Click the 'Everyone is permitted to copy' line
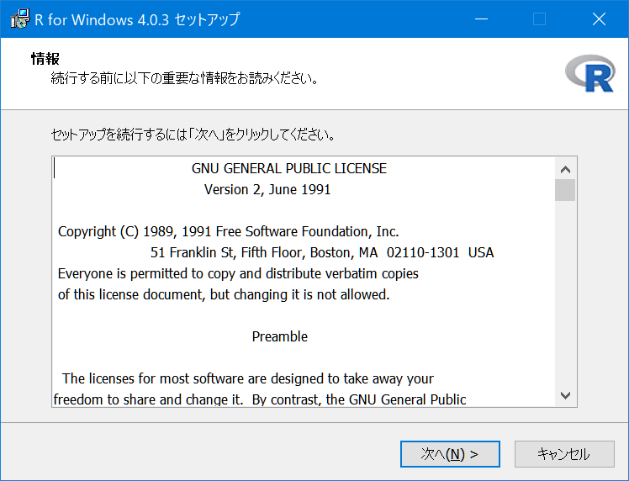629x481 pixels. 238,273
